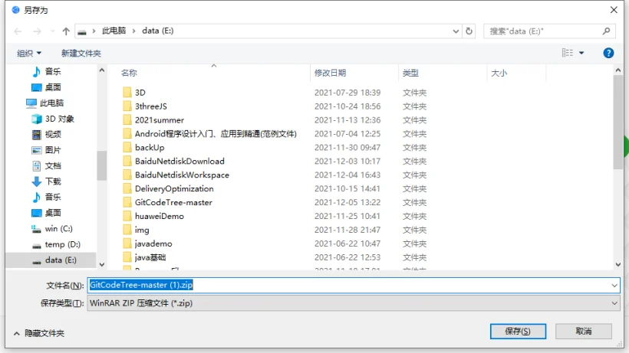Image resolution: width=629 pixels, height=353 pixels.
Task: Go forward using the forward arrow
Action: click(37, 31)
